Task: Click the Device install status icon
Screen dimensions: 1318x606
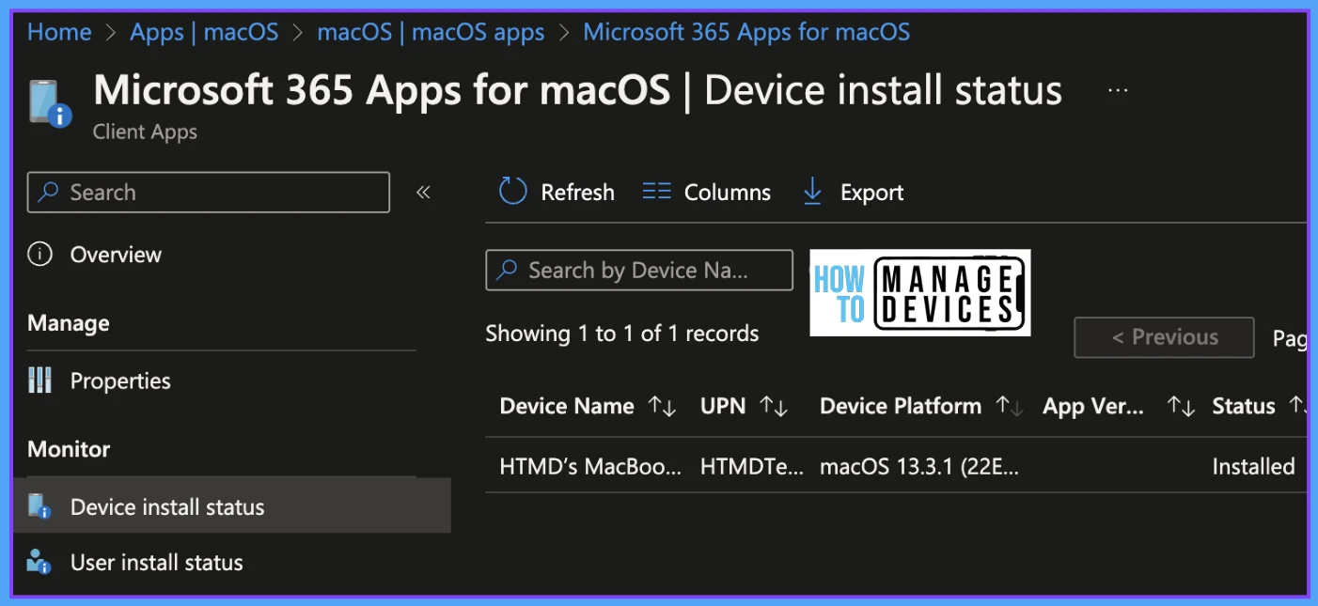Action: (x=39, y=506)
